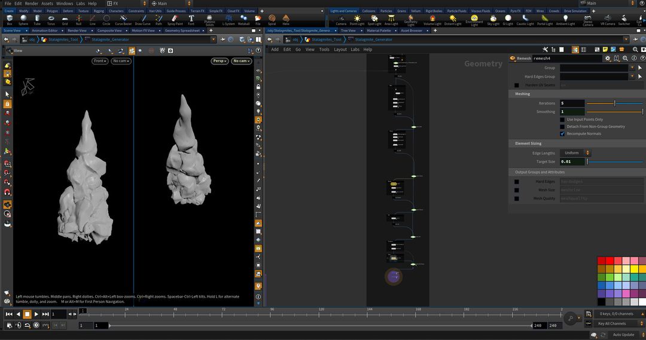
Task: Create a Spiral shape
Action: [272, 20]
